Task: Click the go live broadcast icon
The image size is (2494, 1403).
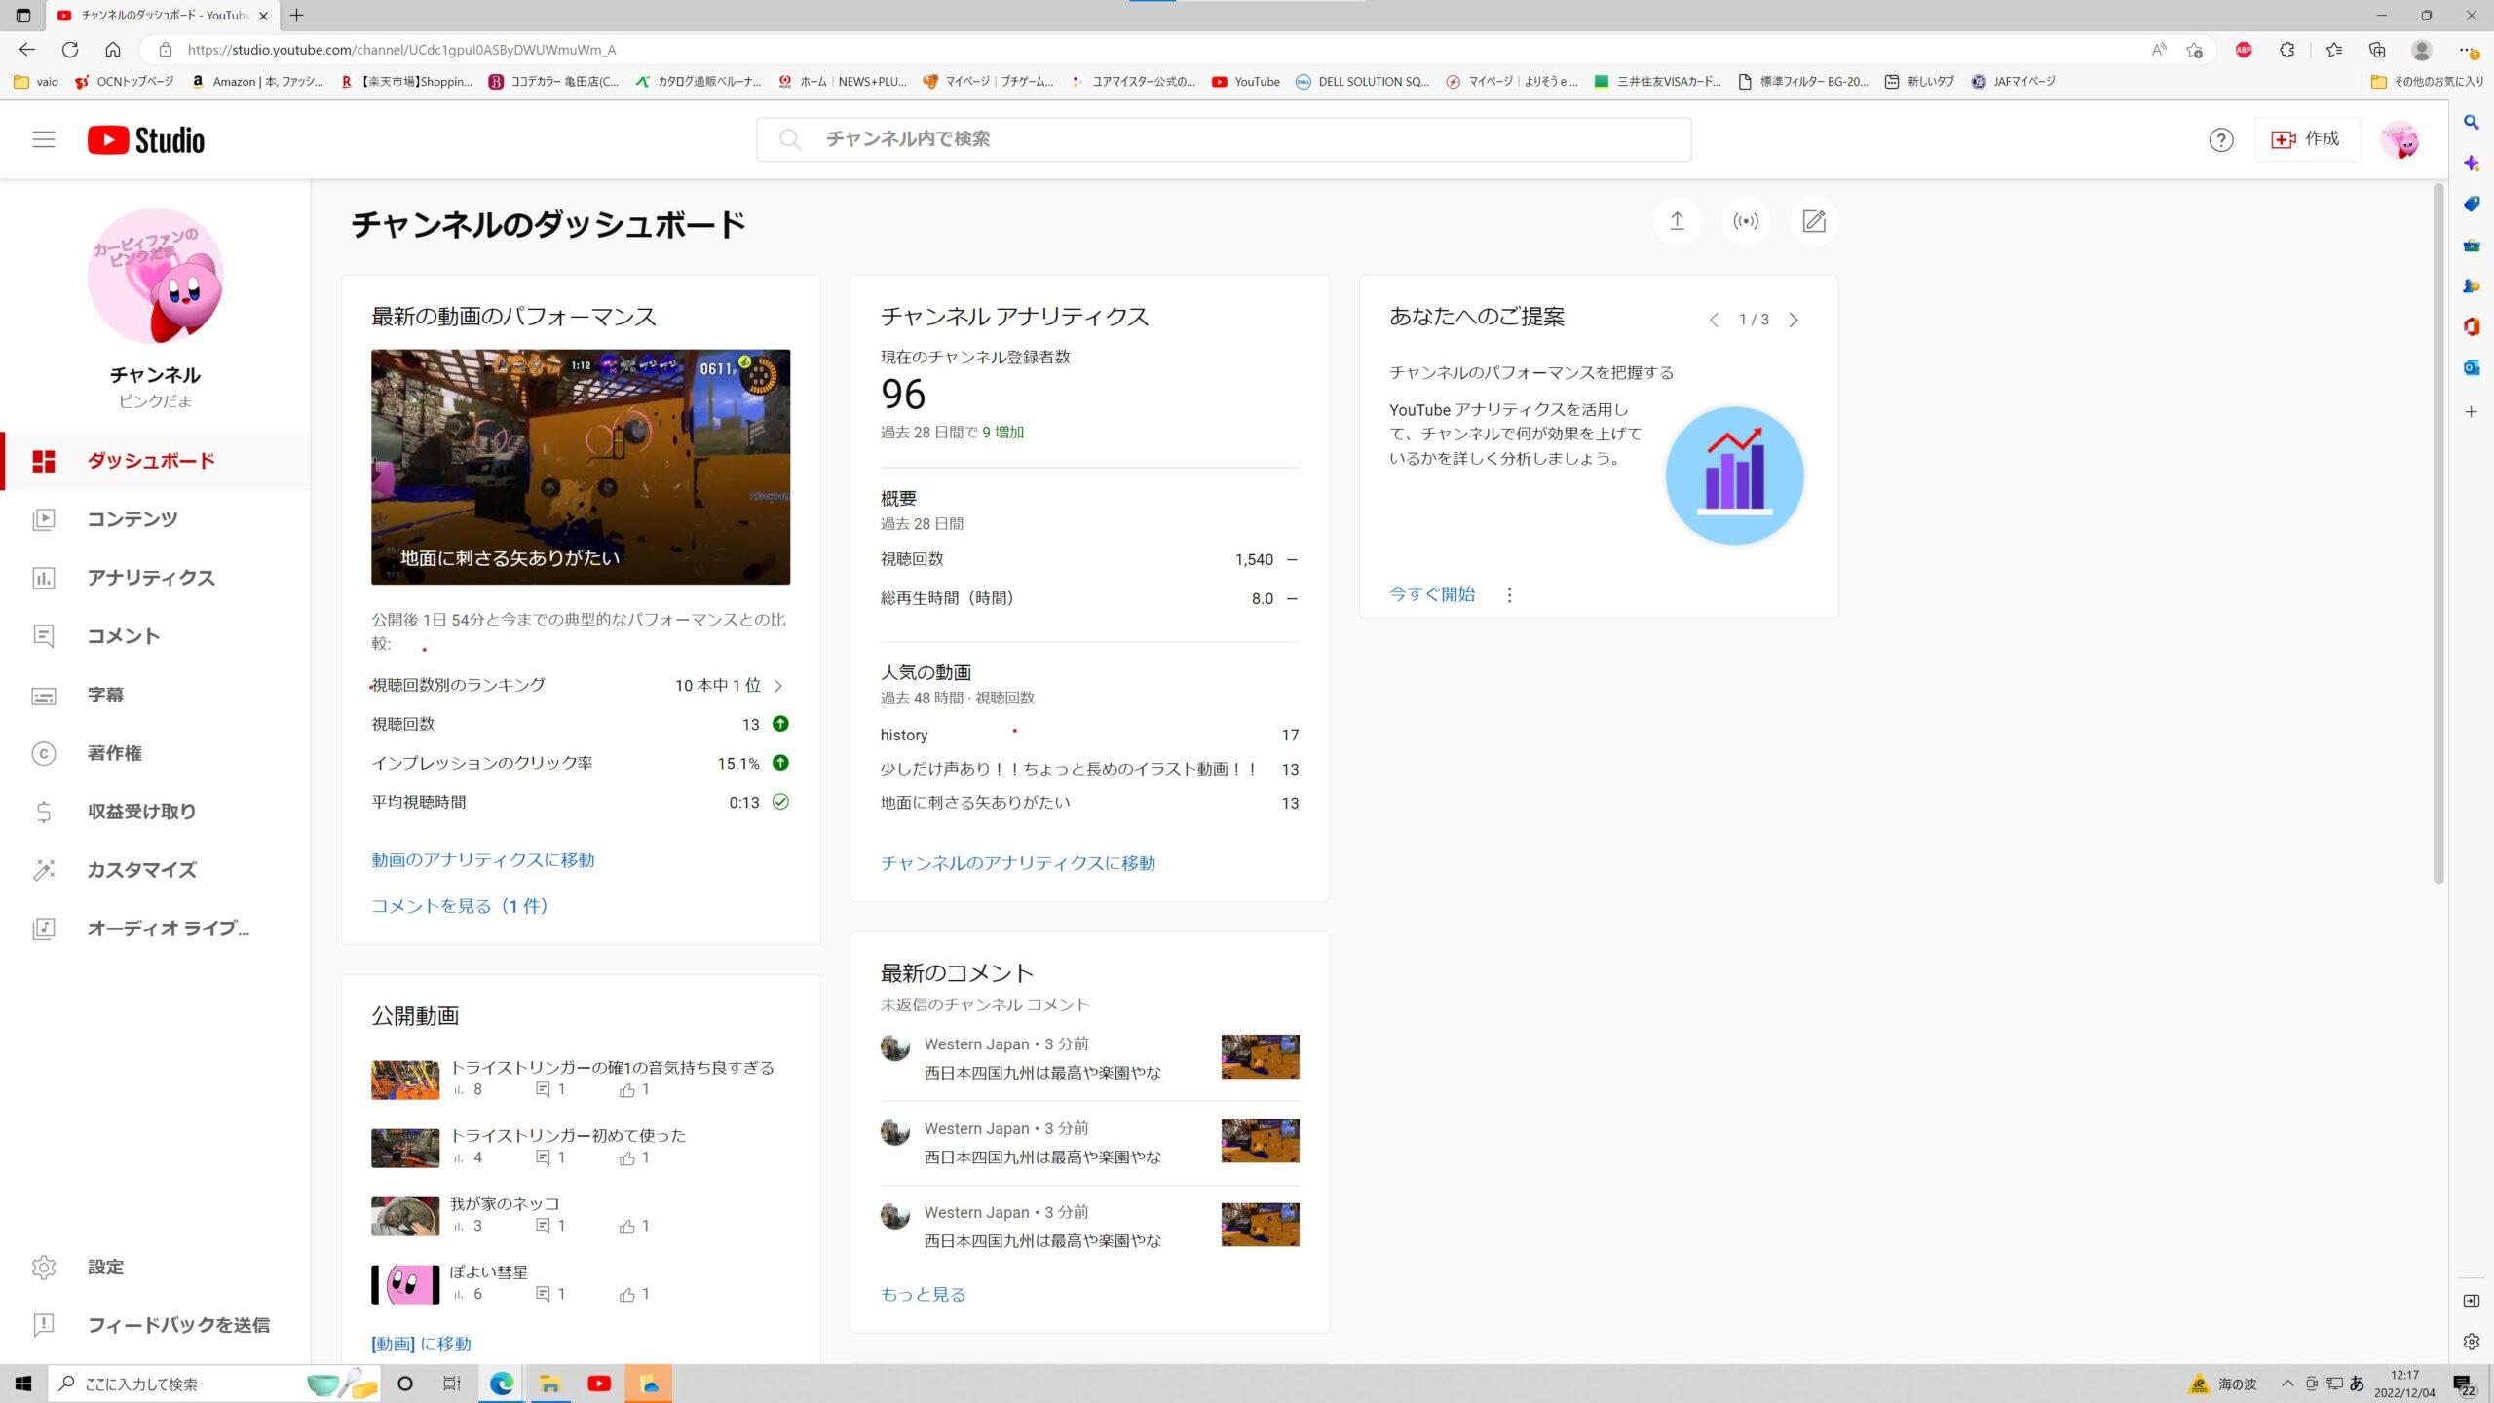Action: point(1746,221)
